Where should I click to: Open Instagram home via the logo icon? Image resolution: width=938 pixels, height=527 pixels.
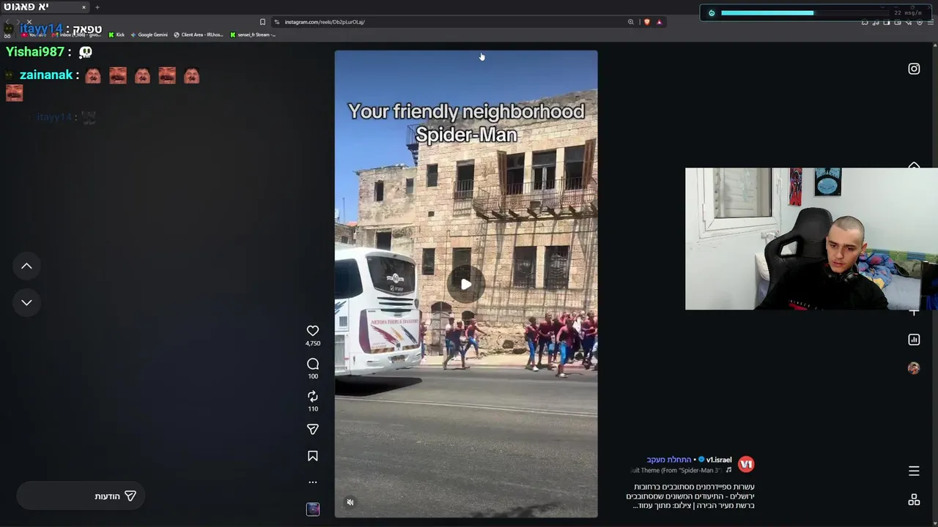point(914,69)
